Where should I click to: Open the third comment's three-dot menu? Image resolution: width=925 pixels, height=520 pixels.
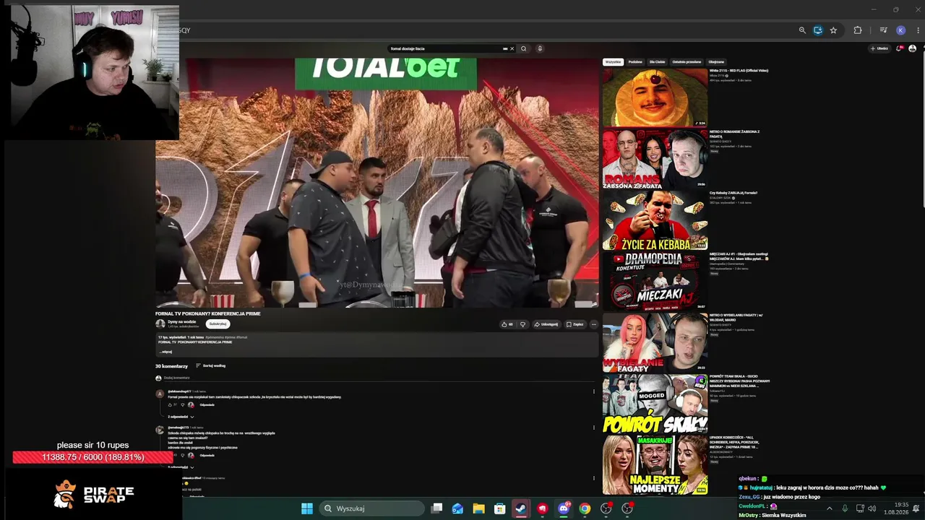(594, 478)
